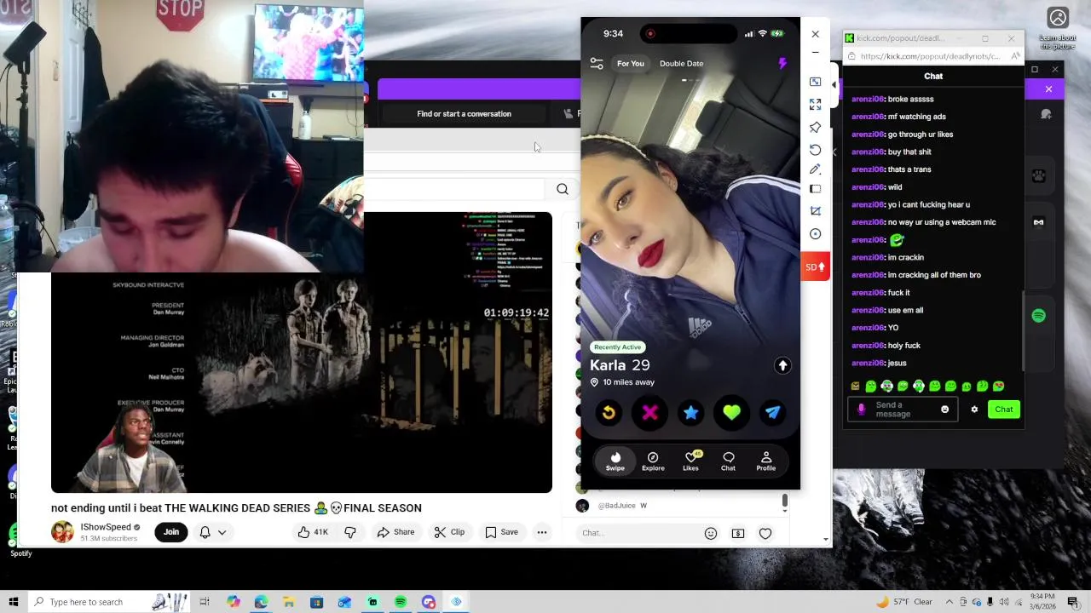
Task: Open the more actions ellipsis under video
Action: (x=542, y=532)
